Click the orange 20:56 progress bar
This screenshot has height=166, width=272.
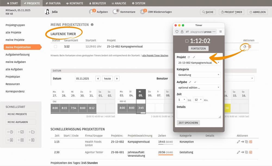[x=165, y=155]
